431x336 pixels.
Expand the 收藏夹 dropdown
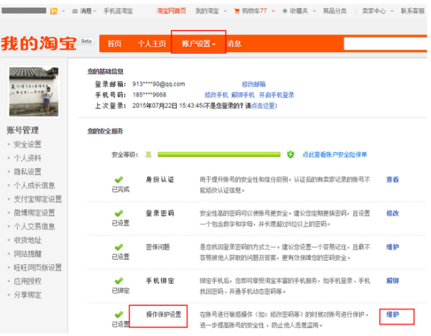click(314, 11)
